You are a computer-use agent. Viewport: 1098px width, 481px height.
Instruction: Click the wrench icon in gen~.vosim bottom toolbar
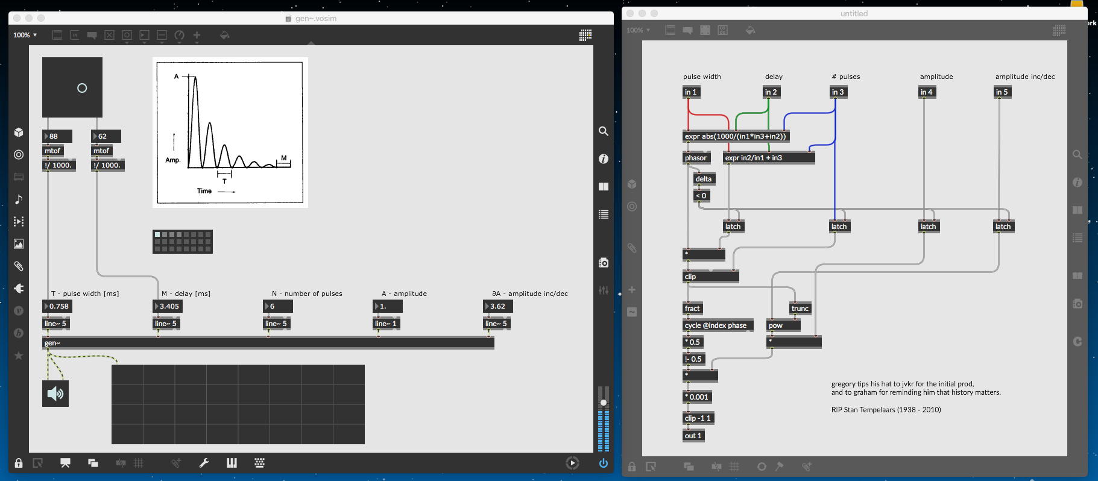(x=204, y=463)
